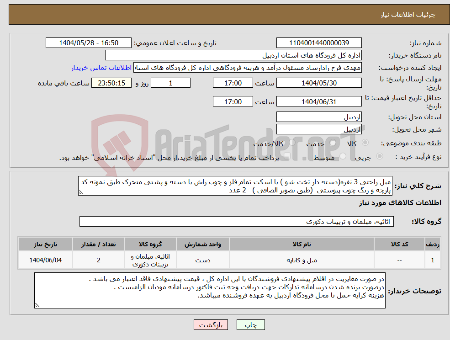Select the «خدمت» classification radio button
The image size is (450, 340).
[332, 142]
